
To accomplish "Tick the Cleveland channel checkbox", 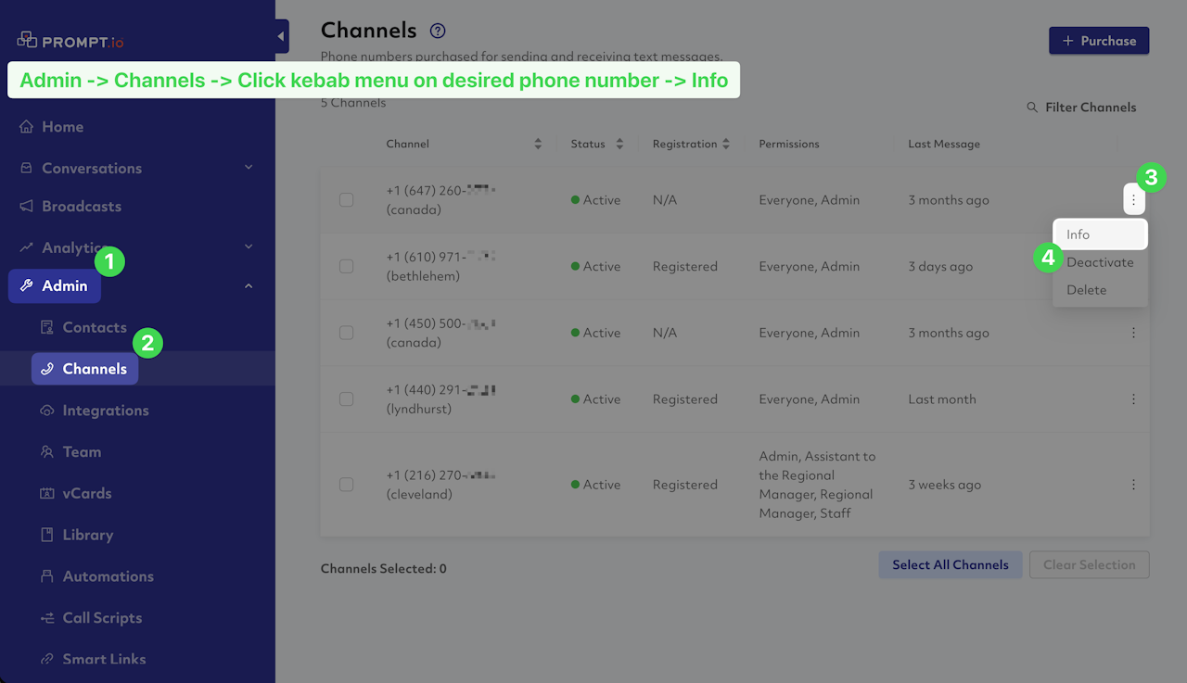I will (x=346, y=485).
